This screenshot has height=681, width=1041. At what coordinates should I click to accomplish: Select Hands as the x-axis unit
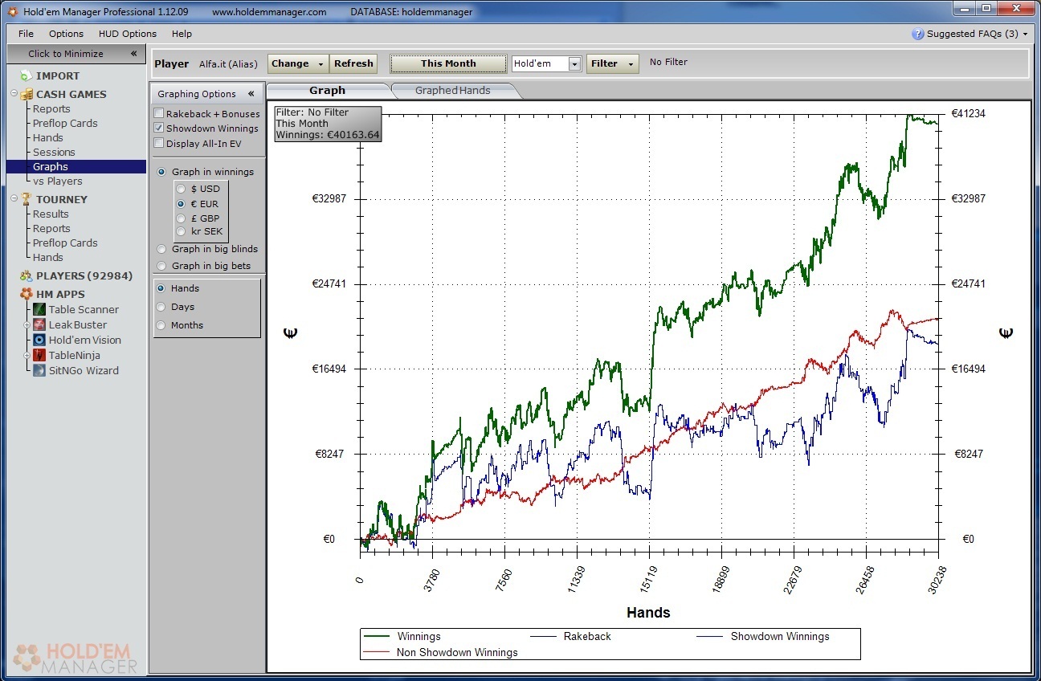point(161,288)
